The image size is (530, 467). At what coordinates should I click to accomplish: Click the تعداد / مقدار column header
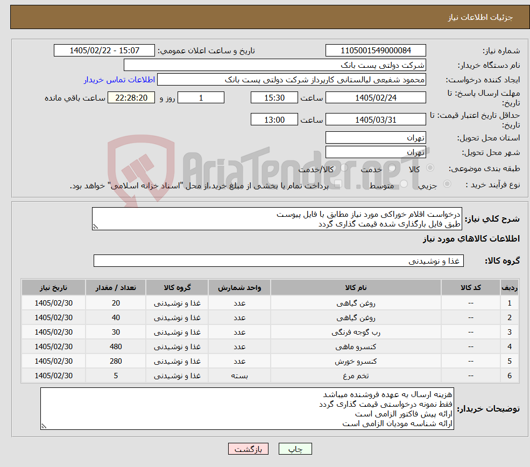pos(116,287)
